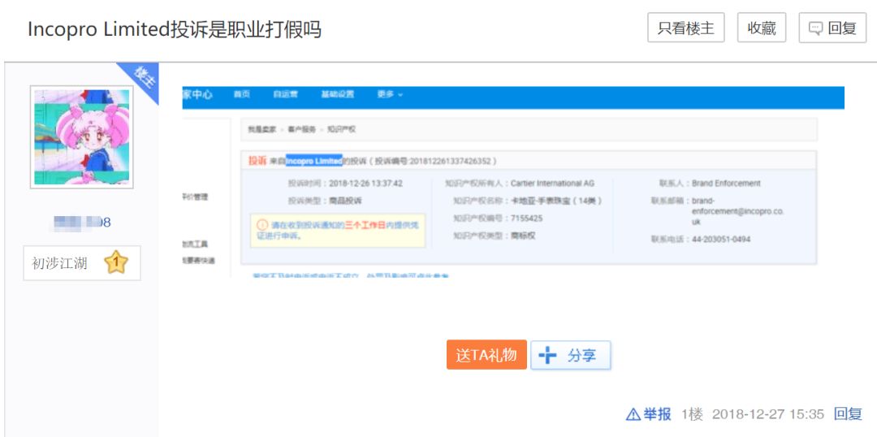The image size is (877, 437).
Task: Click the 回复 button at top
Action: (x=832, y=28)
